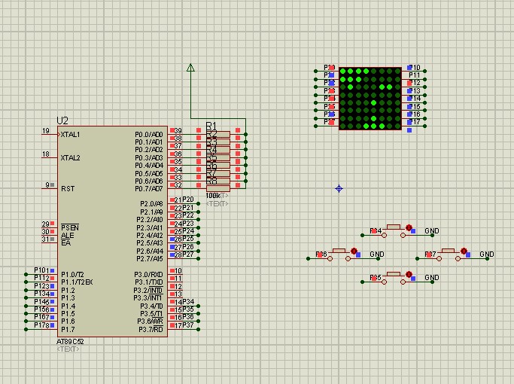Image resolution: width=514 pixels, height=384 pixels.
Task: Select pin number 39 beside P0.0/AD0
Action: click(x=178, y=130)
